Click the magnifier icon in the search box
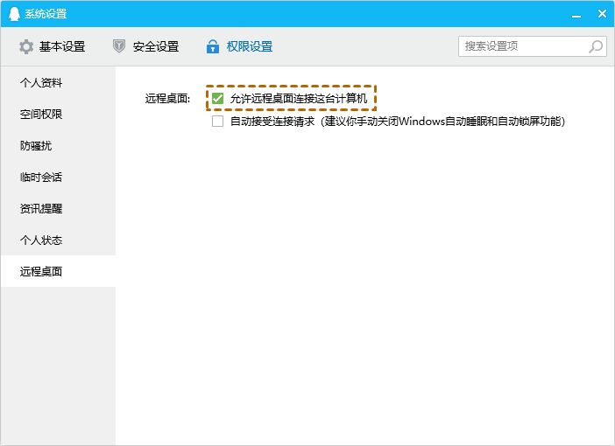615x446 pixels. click(596, 46)
